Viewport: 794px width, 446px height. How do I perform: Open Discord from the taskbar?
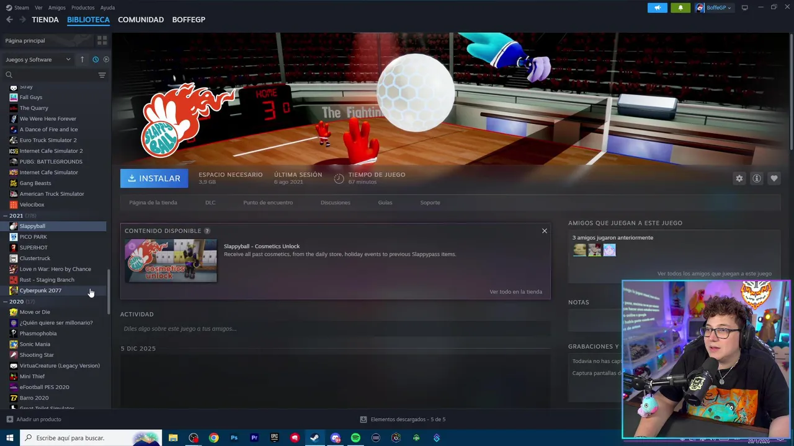pyautogui.click(x=336, y=438)
